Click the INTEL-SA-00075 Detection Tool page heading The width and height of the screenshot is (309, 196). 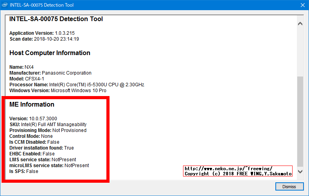point(56,19)
